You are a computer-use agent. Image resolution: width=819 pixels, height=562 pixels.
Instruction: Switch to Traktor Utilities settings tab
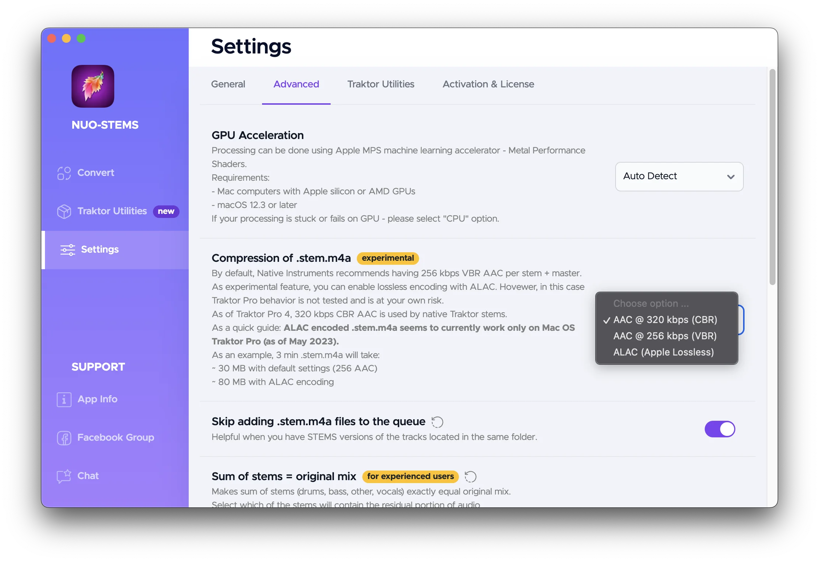click(381, 84)
